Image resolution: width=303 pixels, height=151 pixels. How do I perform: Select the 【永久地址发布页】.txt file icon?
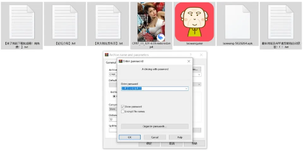[x=108, y=22]
